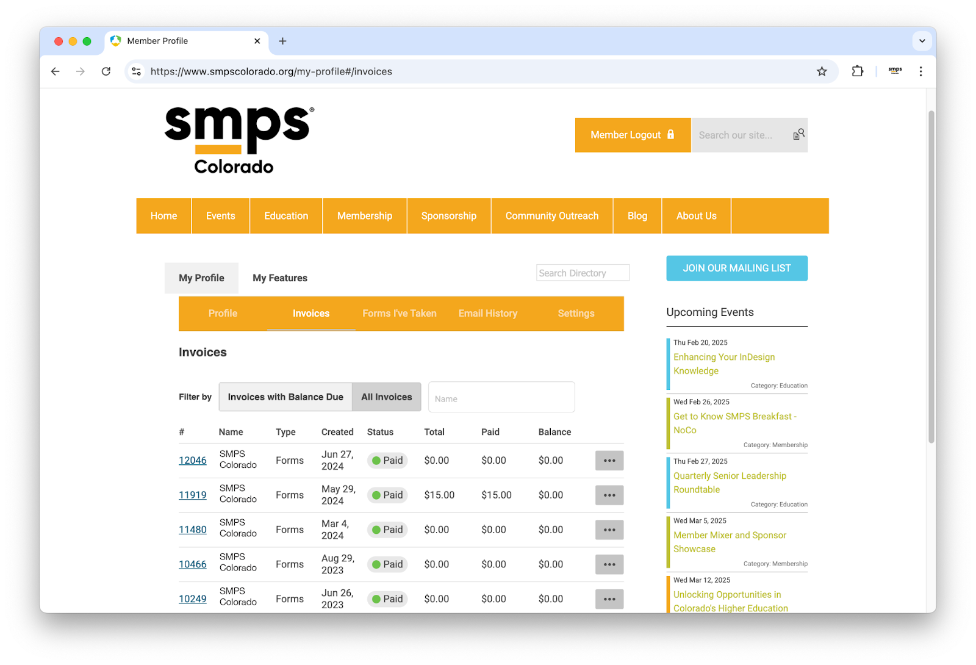Click the Member Logout button

pyautogui.click(x=633, y=135)
